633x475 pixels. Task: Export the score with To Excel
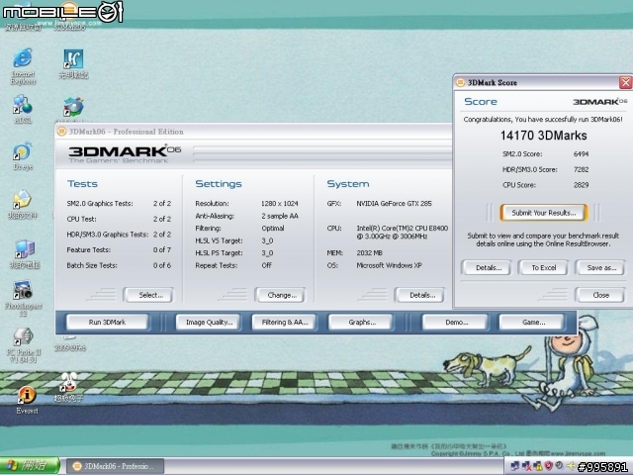[542, 268]
